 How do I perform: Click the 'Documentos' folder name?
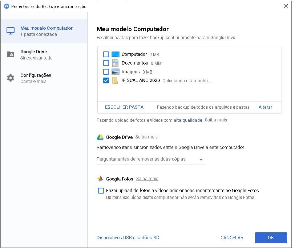pos(135,63)
